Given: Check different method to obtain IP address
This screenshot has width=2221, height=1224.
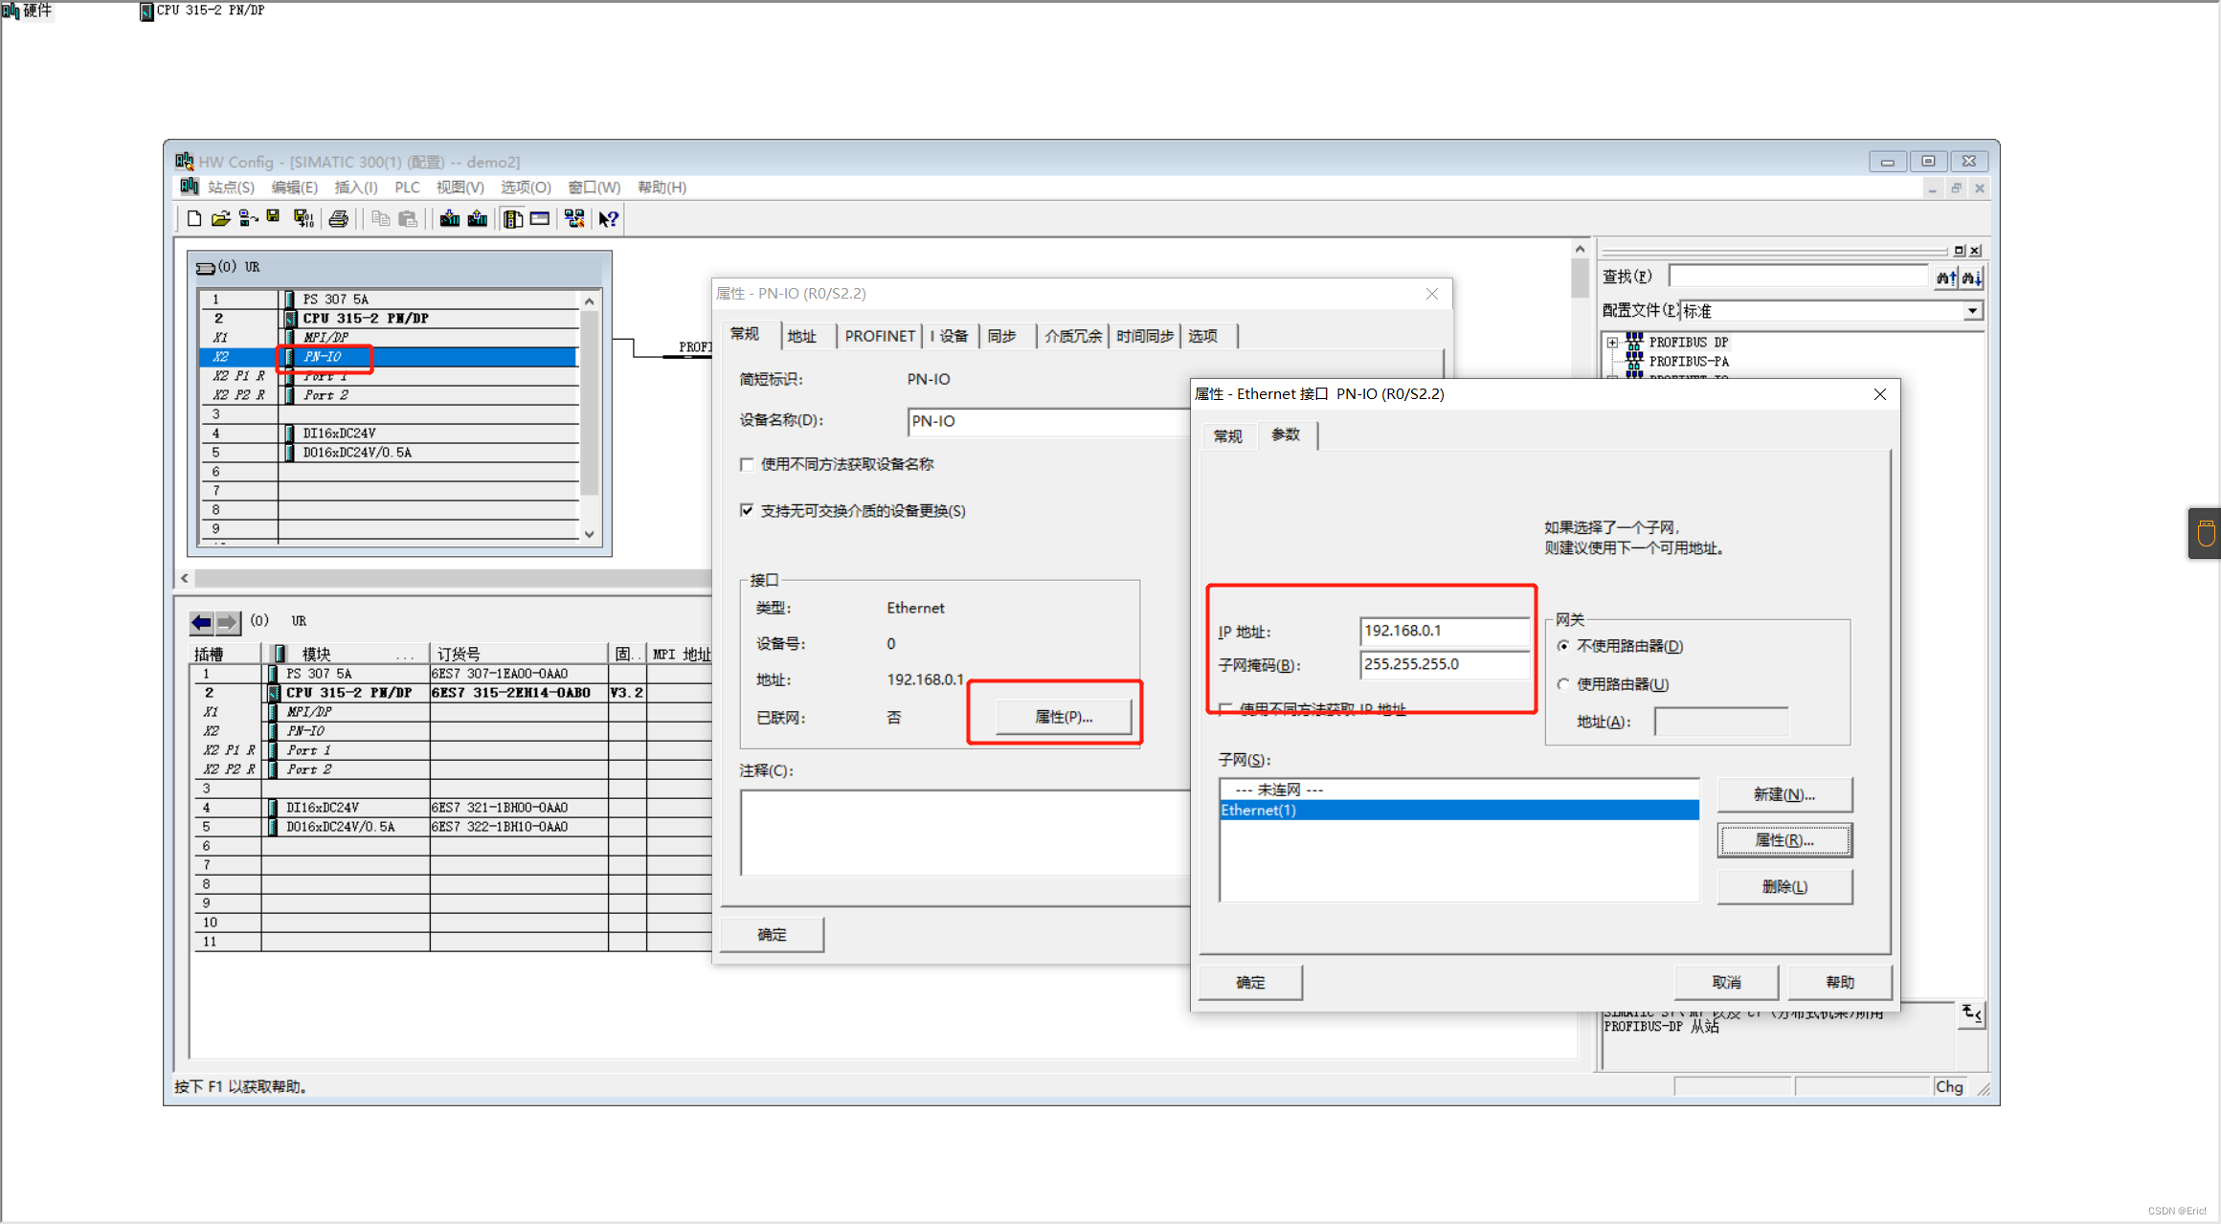Looking at the screenshot, I should 1225,708.
